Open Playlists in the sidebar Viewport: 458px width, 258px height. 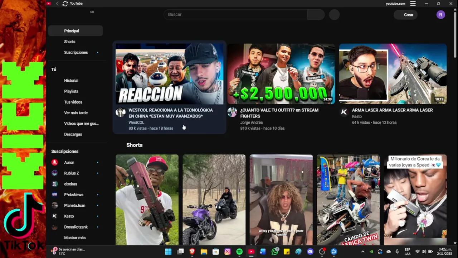75,91
